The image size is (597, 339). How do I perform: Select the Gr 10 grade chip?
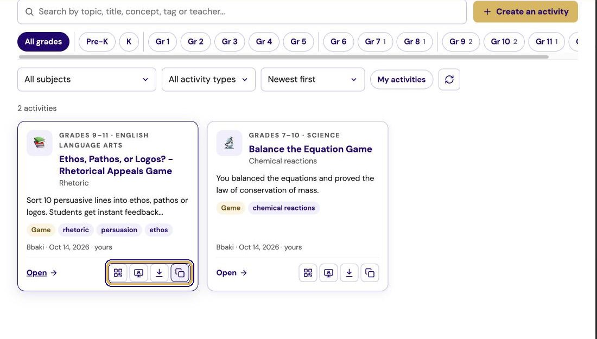click(x=504, y=41)
